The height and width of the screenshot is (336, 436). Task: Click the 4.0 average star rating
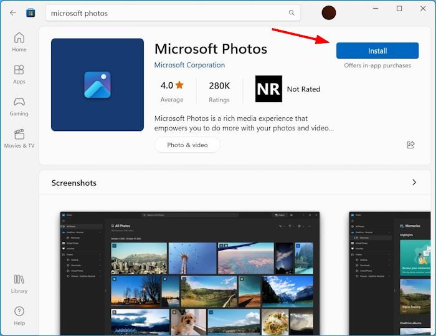(x=172, y=91)
